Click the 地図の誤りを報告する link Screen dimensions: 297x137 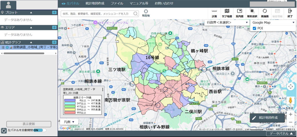[285, 129]
